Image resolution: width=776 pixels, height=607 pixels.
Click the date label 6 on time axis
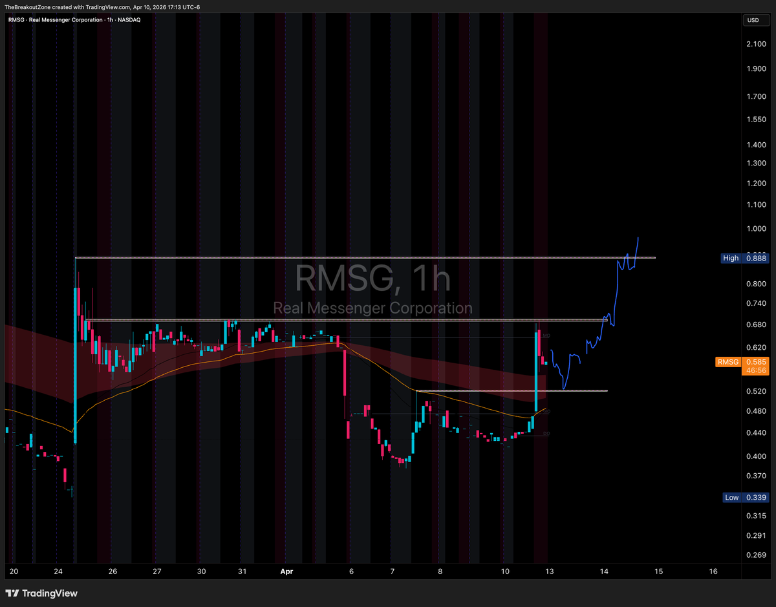pyautogui.click(x=351, y=571)
